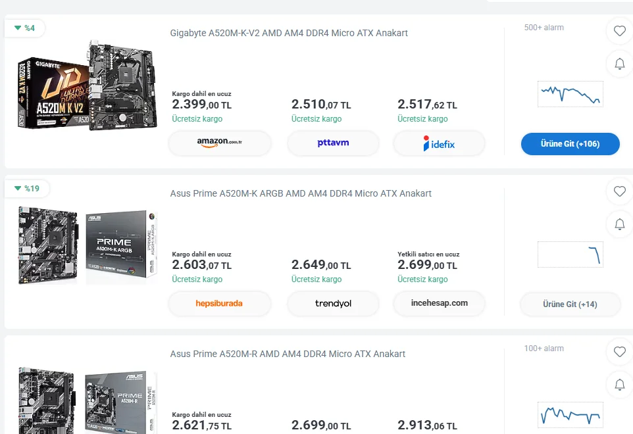Click Yetkili satıcı en ucuz label
Viewport: 633px width, 434px height.
coord(428,254)
